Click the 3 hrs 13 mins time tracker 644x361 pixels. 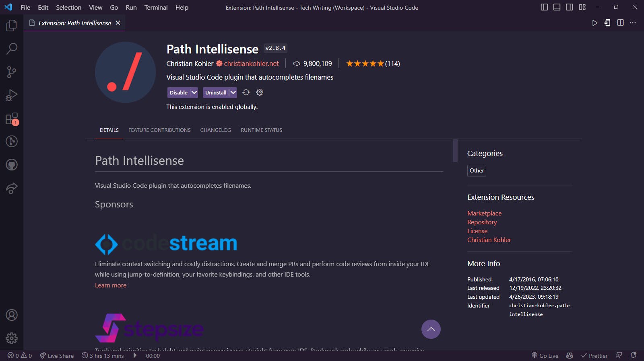[103, 356]
